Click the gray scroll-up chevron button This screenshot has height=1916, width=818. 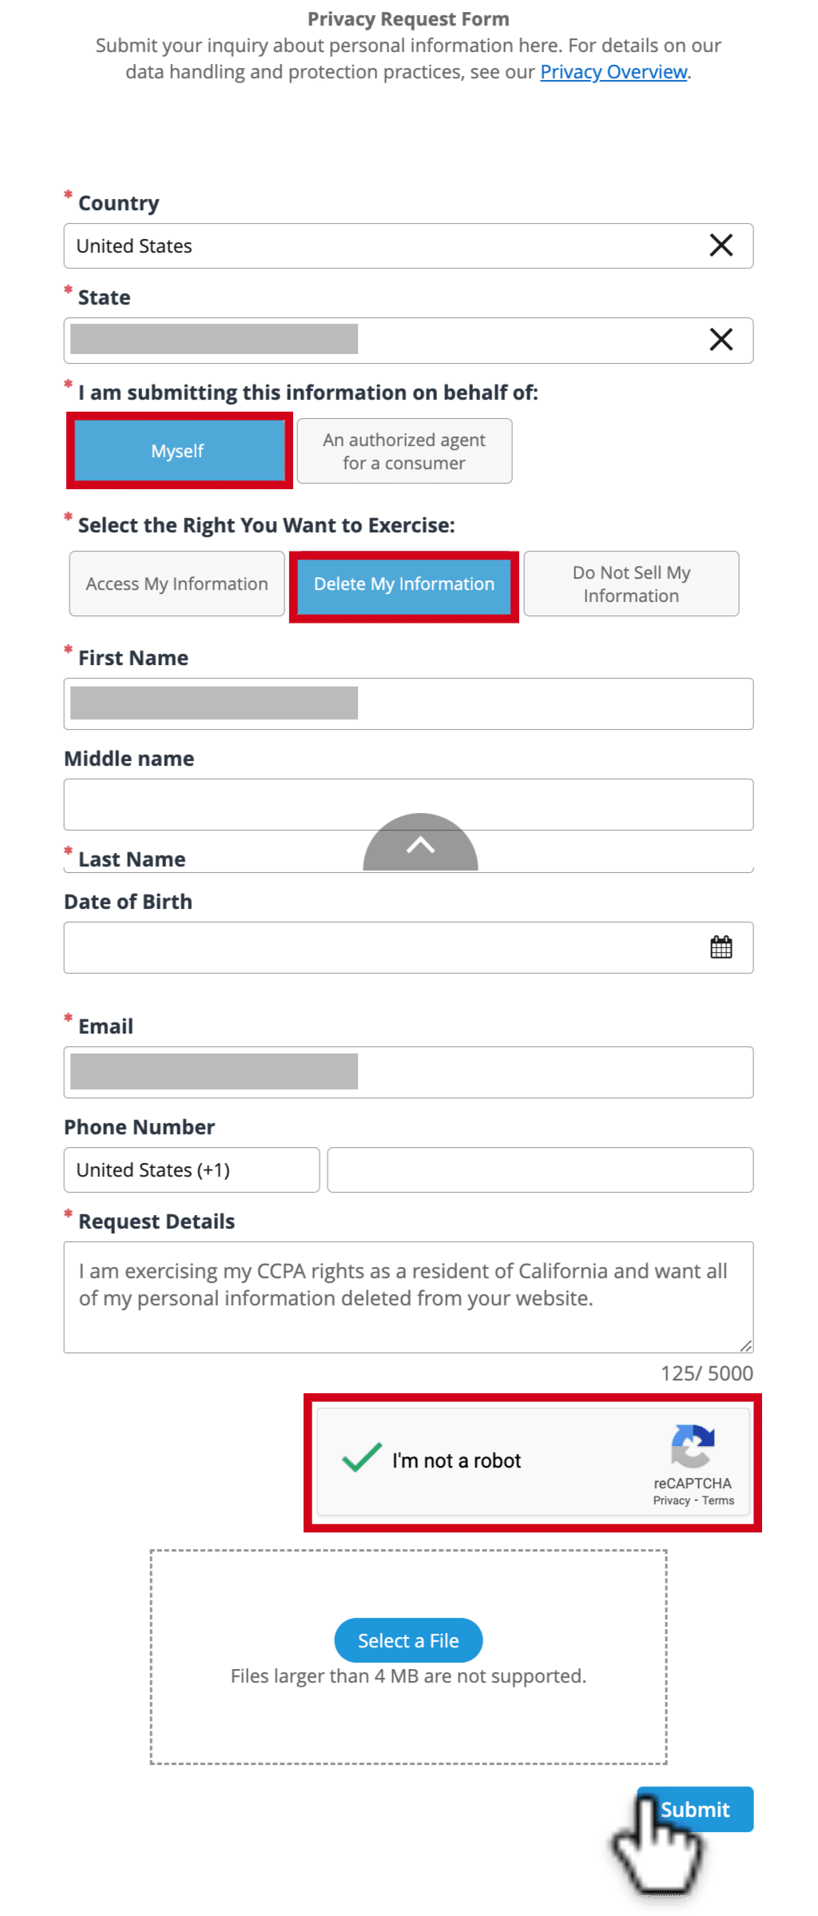420,842
